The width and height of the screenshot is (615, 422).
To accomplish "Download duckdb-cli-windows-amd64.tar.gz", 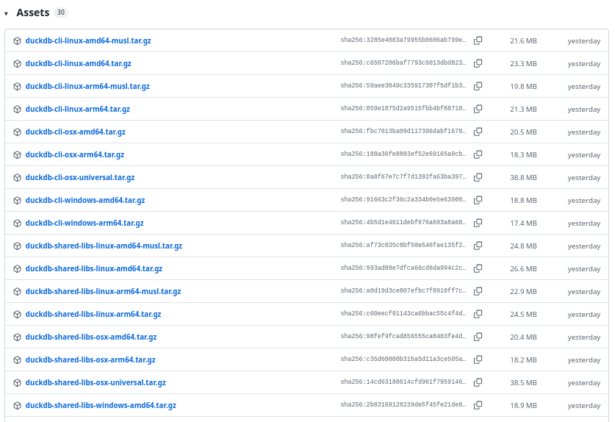I will coord(85,200).
